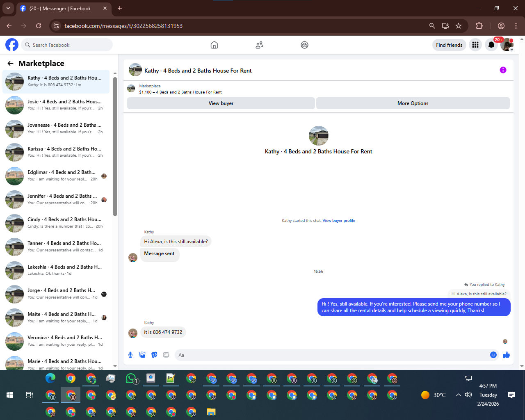The height and width of the screenshot is (420, 525).
Task: Open Cindy's conversation in list
Action: coord(56,223)
